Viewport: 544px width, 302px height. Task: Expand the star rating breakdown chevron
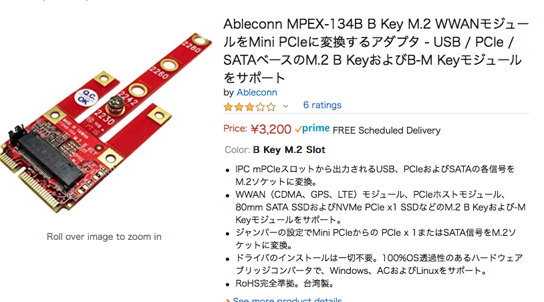(x=285, y=106)
